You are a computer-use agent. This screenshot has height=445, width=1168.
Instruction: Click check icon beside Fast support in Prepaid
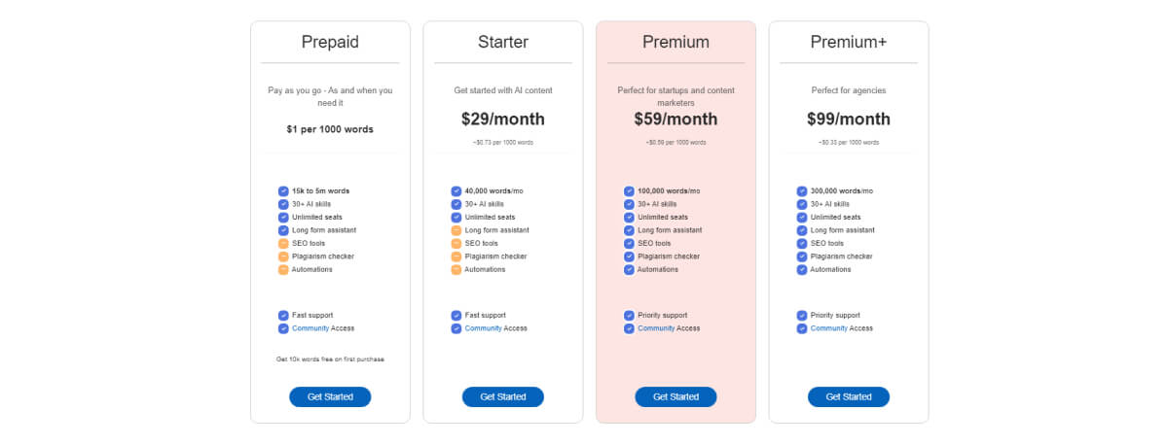point(283,315)
